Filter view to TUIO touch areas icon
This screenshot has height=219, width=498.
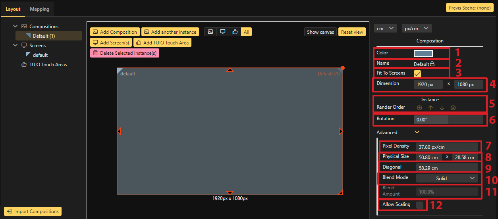[235, 32]
